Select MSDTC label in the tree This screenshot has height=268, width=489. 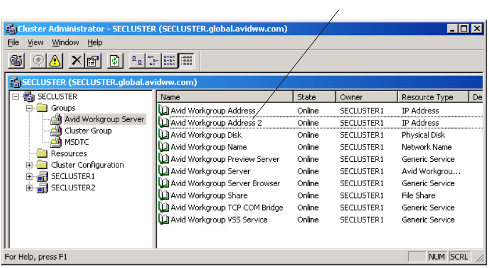point(77,142)
